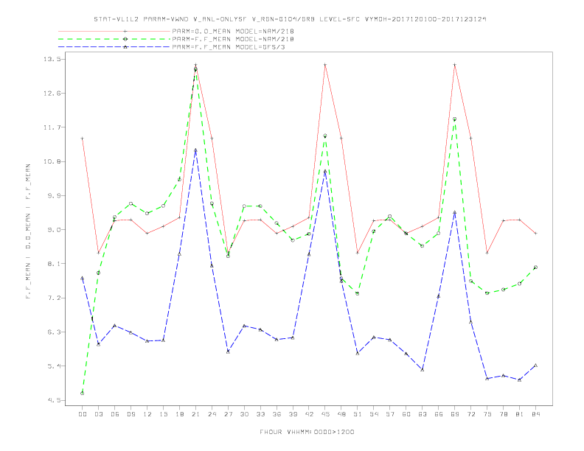Click x-axis tick label 54
This screenshot has height=451, width=584.
click(374, 414)
